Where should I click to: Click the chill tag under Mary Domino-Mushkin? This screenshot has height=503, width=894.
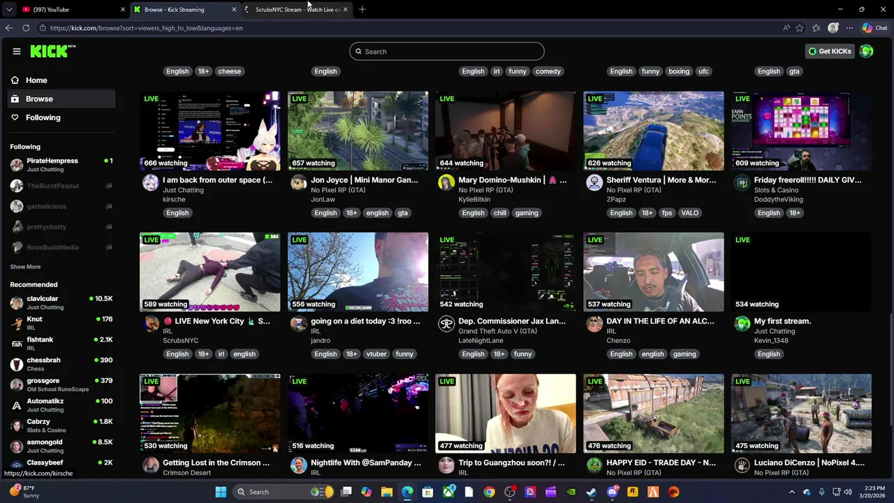[499, 213]
